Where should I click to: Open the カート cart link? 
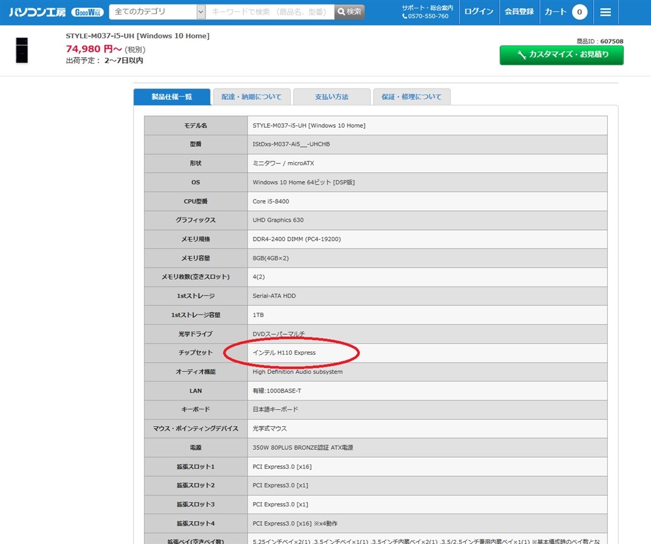556,11
